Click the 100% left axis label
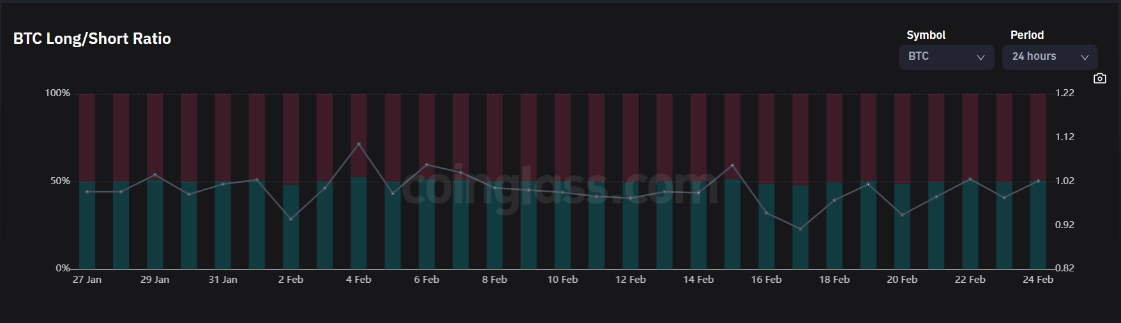The height and width of the screenshot is (323, 1121). [57, 93]
